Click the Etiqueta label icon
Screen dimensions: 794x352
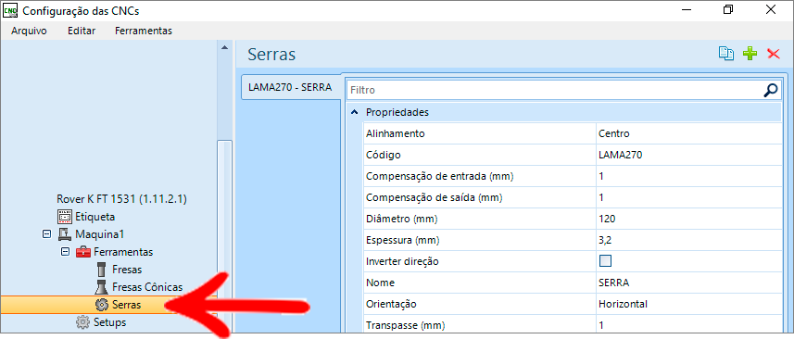(64, 217)
